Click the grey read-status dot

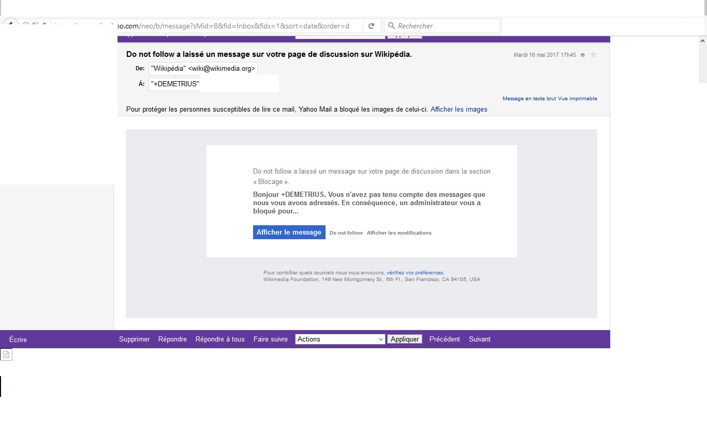click(x=582, y=55)
